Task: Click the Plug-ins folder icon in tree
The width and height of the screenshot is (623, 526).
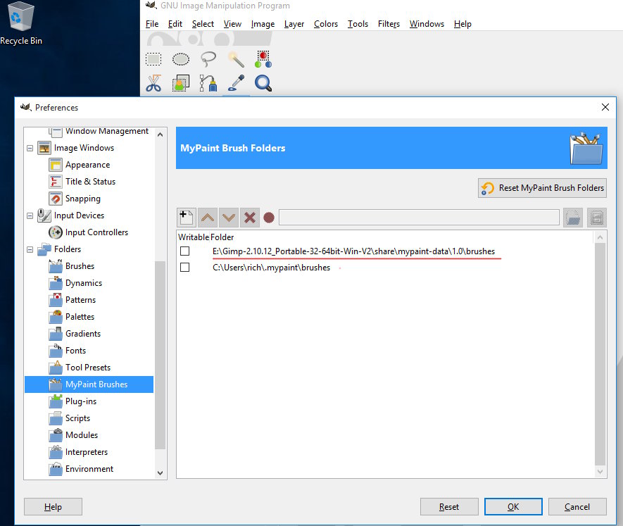Action: [x=56, y=401]
